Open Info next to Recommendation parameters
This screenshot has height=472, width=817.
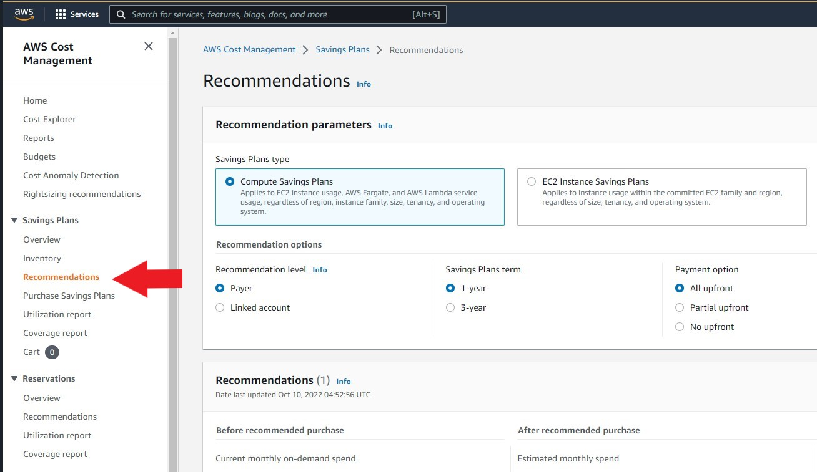pyautogui.click(x=385, y=126)
